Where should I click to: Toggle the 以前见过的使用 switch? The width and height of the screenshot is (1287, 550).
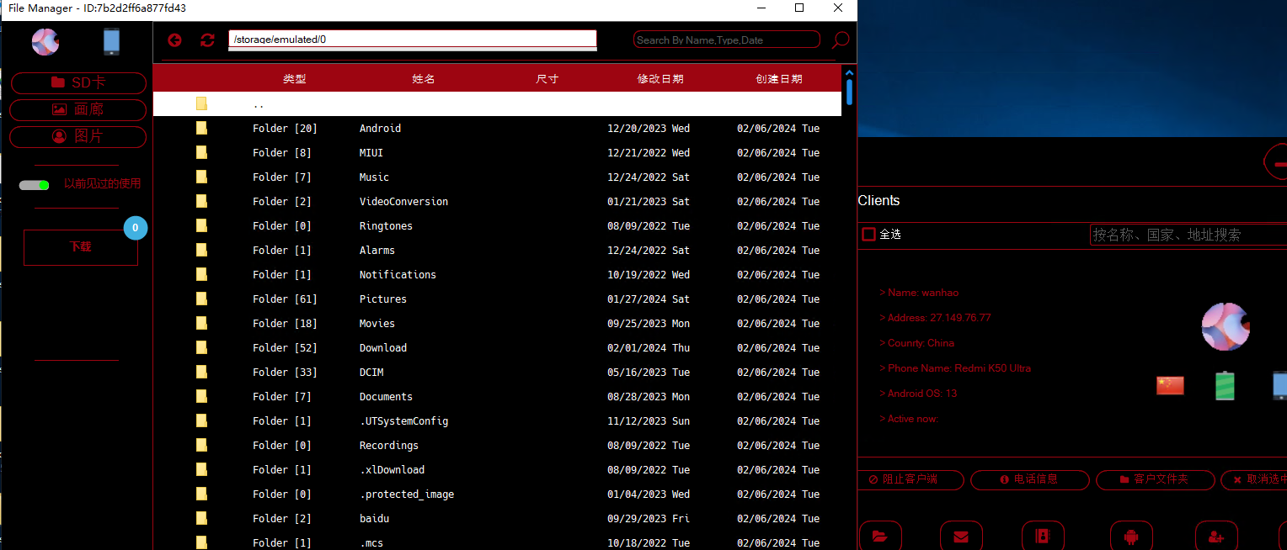click(x=35, y=185)
